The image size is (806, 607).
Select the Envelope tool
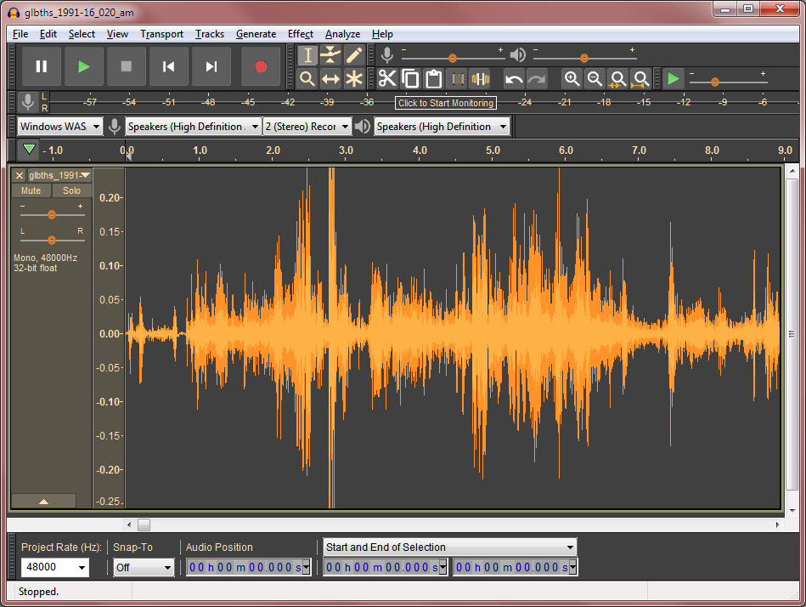[x=330, y=55]
